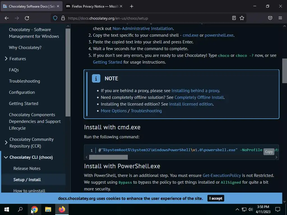Reload the current page
Screen dimensions: 287x215
pos(27,18)
